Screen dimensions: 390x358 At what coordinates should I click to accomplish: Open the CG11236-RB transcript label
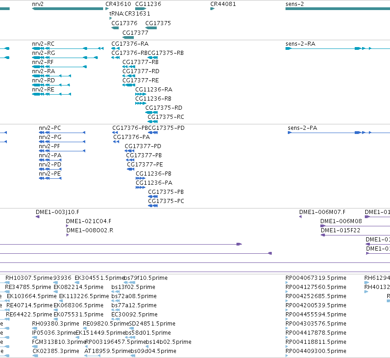click(154, 99)
